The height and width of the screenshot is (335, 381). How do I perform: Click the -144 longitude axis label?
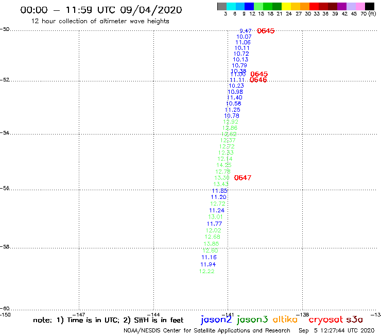coord(153,315)
